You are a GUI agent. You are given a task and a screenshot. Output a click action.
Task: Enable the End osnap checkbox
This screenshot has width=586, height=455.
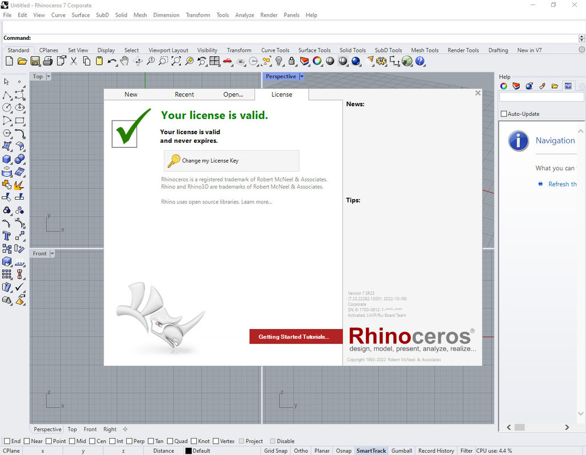(x=7, y=441)
